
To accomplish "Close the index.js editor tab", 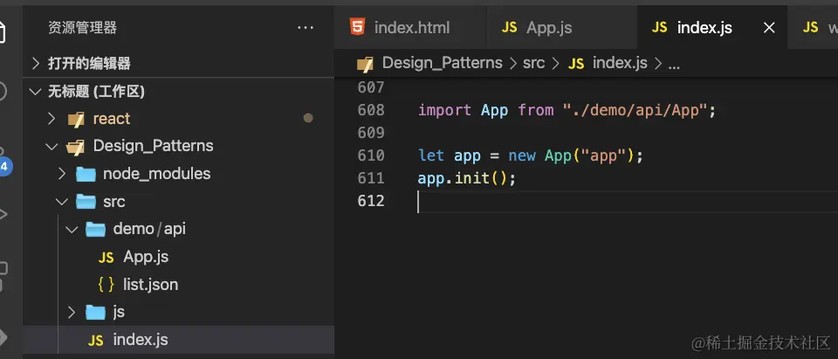I will click(x=769, y=28).
